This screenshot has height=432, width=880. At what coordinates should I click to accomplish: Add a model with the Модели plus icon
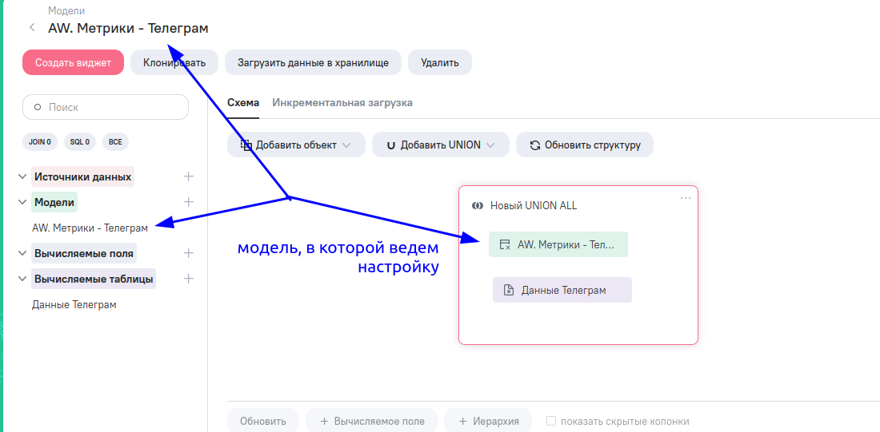[189, 202]
